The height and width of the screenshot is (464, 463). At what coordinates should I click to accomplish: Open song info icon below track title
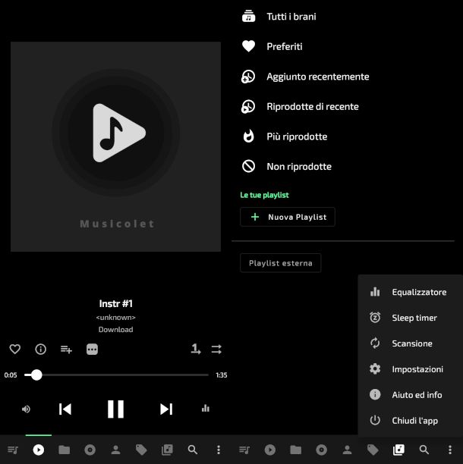(41, 350)
